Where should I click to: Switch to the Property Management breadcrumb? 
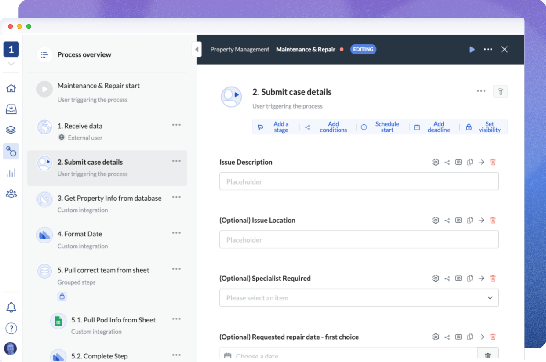click(x=240, y=49)
